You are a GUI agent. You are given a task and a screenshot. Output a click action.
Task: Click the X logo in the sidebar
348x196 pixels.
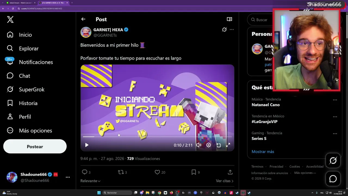(10, 20)
